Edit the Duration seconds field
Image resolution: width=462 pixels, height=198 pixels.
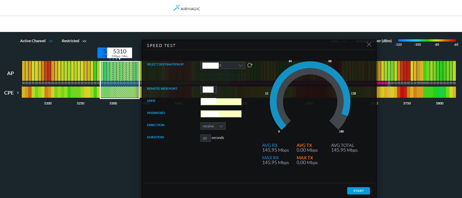click(206, 138)
